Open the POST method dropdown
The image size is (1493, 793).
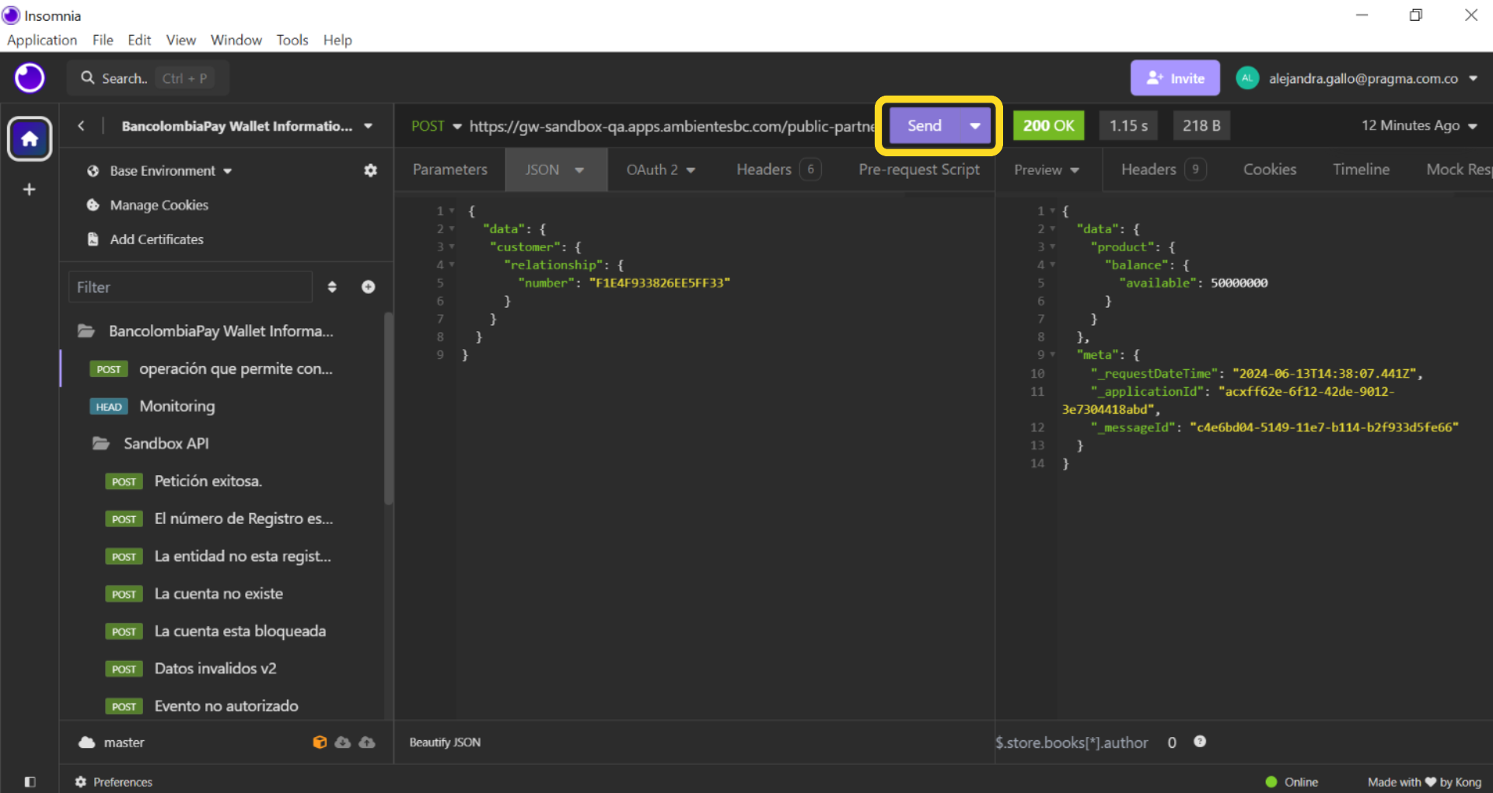pos(457,126)
